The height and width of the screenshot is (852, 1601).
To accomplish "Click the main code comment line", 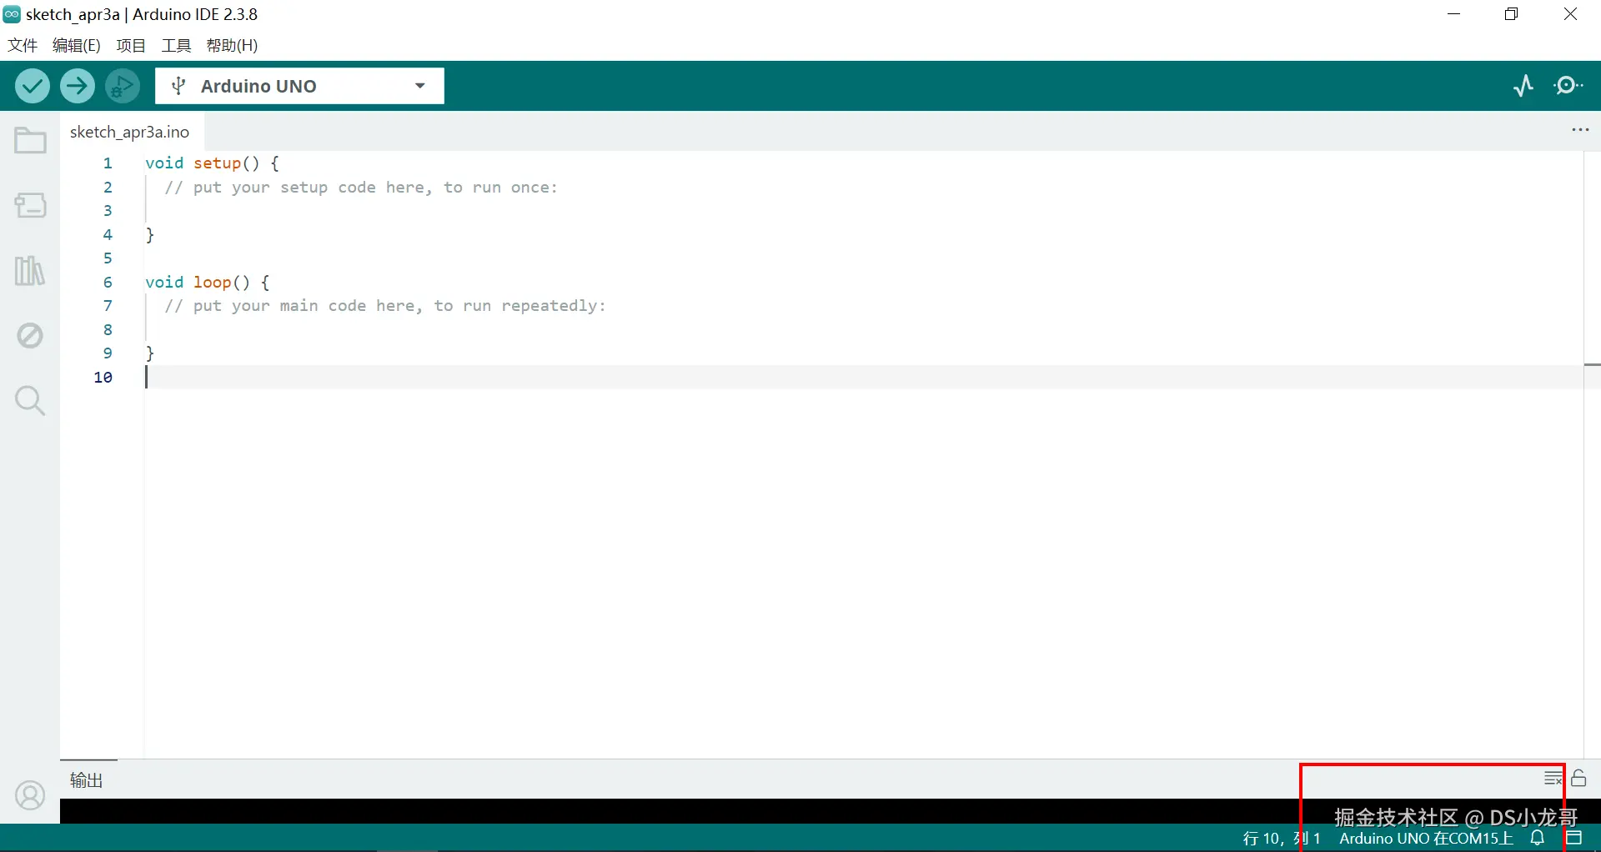I will tap(384, 306).
